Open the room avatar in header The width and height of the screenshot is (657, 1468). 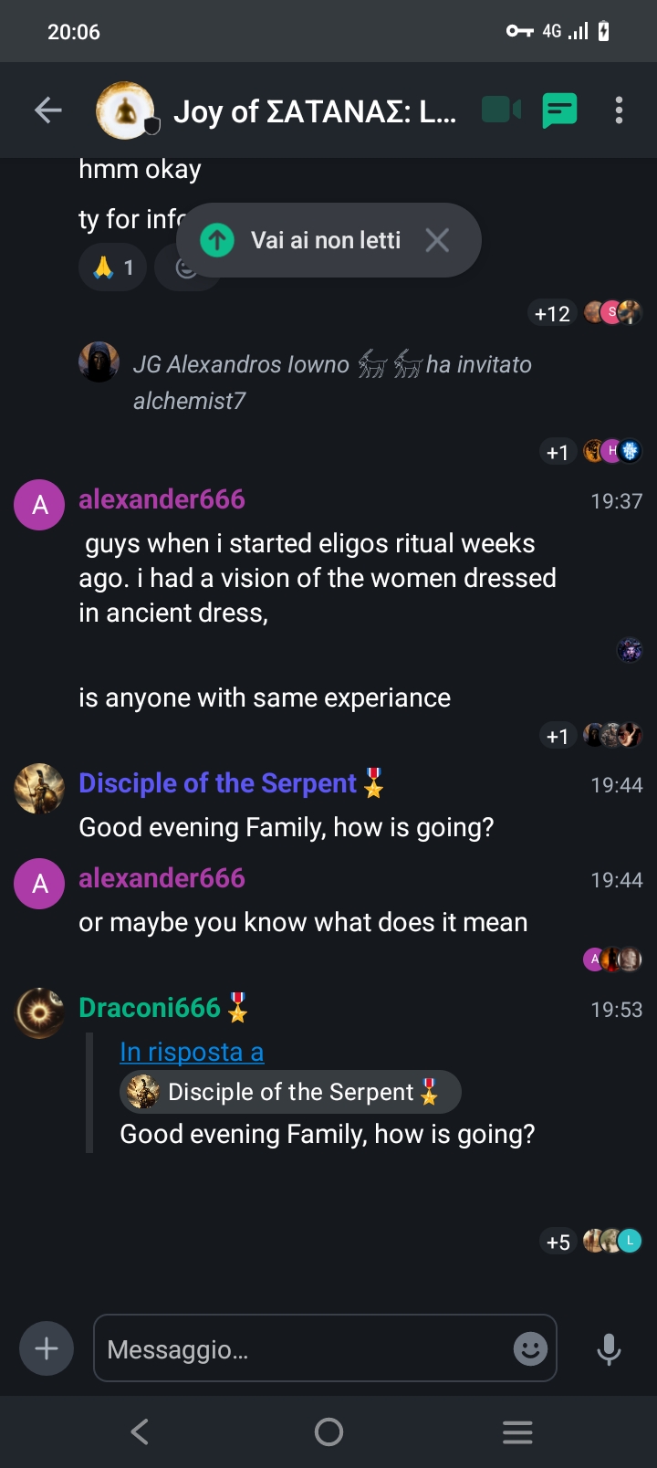[x=126, y=110]
